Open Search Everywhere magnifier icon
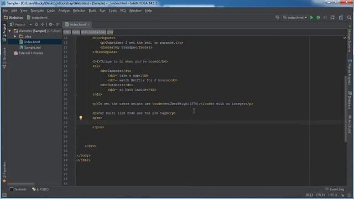The height and width of the screenshot is (199, 354). click(x=349, y=17)
